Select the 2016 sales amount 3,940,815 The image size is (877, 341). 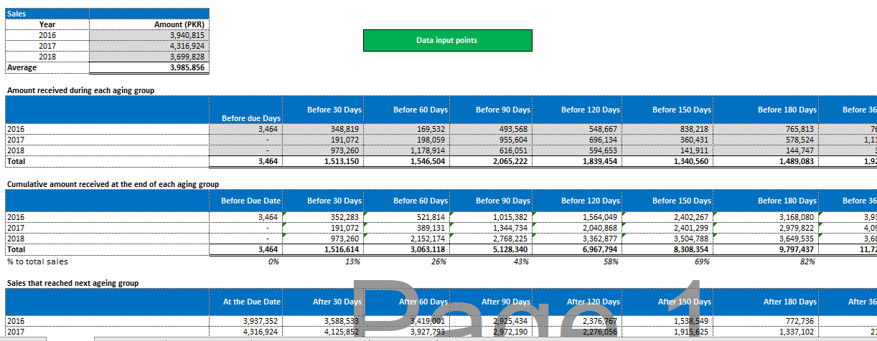[149, 34]
